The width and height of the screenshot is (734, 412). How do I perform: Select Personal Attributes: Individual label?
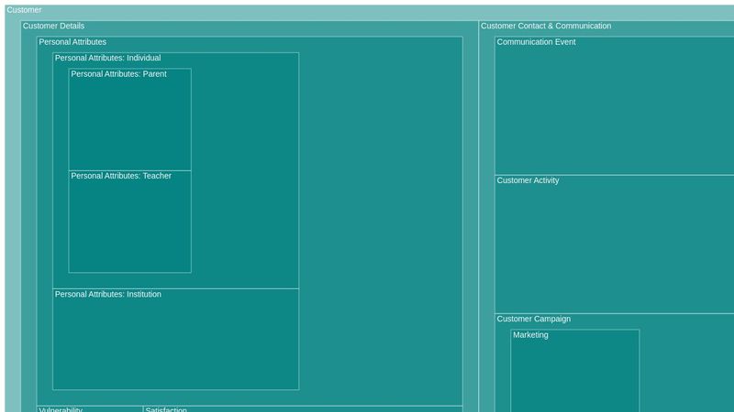tap(107, 59)
